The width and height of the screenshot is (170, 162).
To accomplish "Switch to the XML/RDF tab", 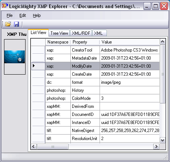I will click(x=81, y=33).
